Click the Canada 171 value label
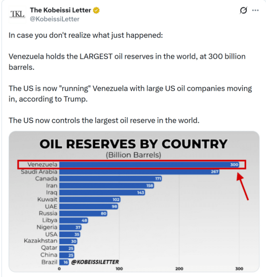This screenshot has width=266, height=277. click(x=158, y=178)
